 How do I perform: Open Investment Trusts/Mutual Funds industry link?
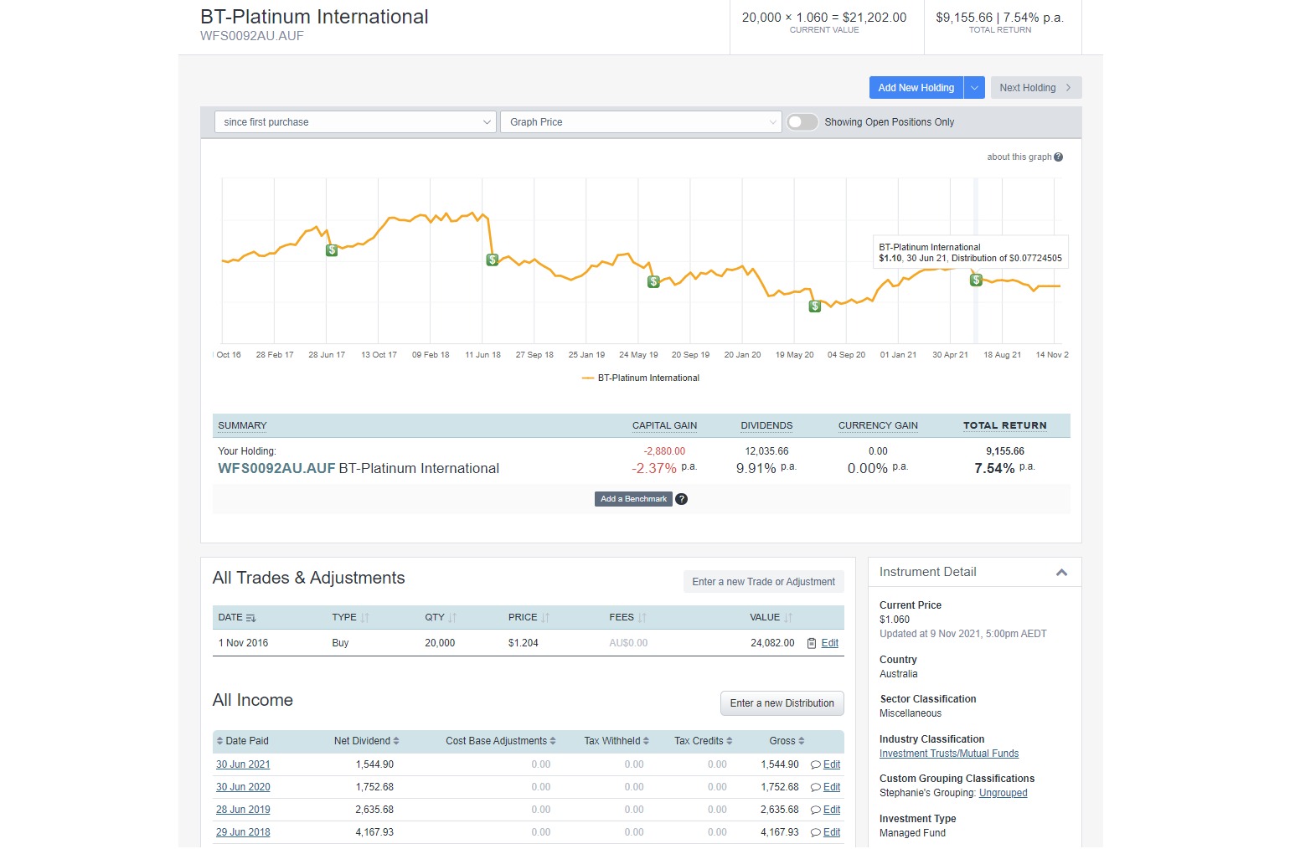[x=949, y=754]
